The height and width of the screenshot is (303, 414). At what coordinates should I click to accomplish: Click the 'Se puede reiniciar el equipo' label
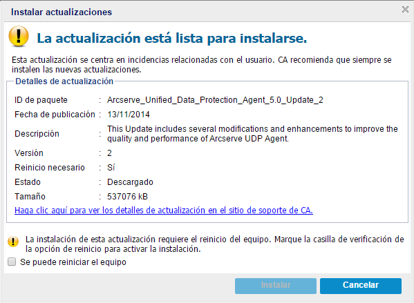(x=73, y=262)
